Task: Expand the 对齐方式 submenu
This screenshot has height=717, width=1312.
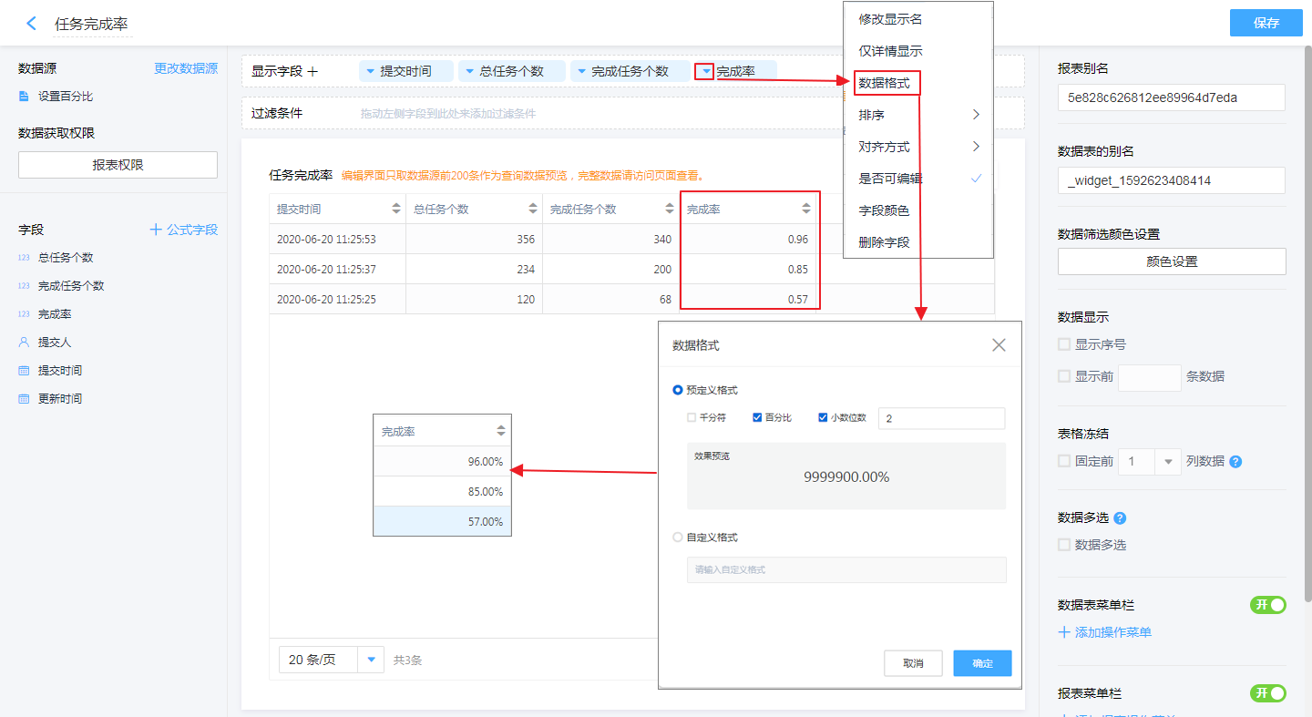Action: coord(976,147)
